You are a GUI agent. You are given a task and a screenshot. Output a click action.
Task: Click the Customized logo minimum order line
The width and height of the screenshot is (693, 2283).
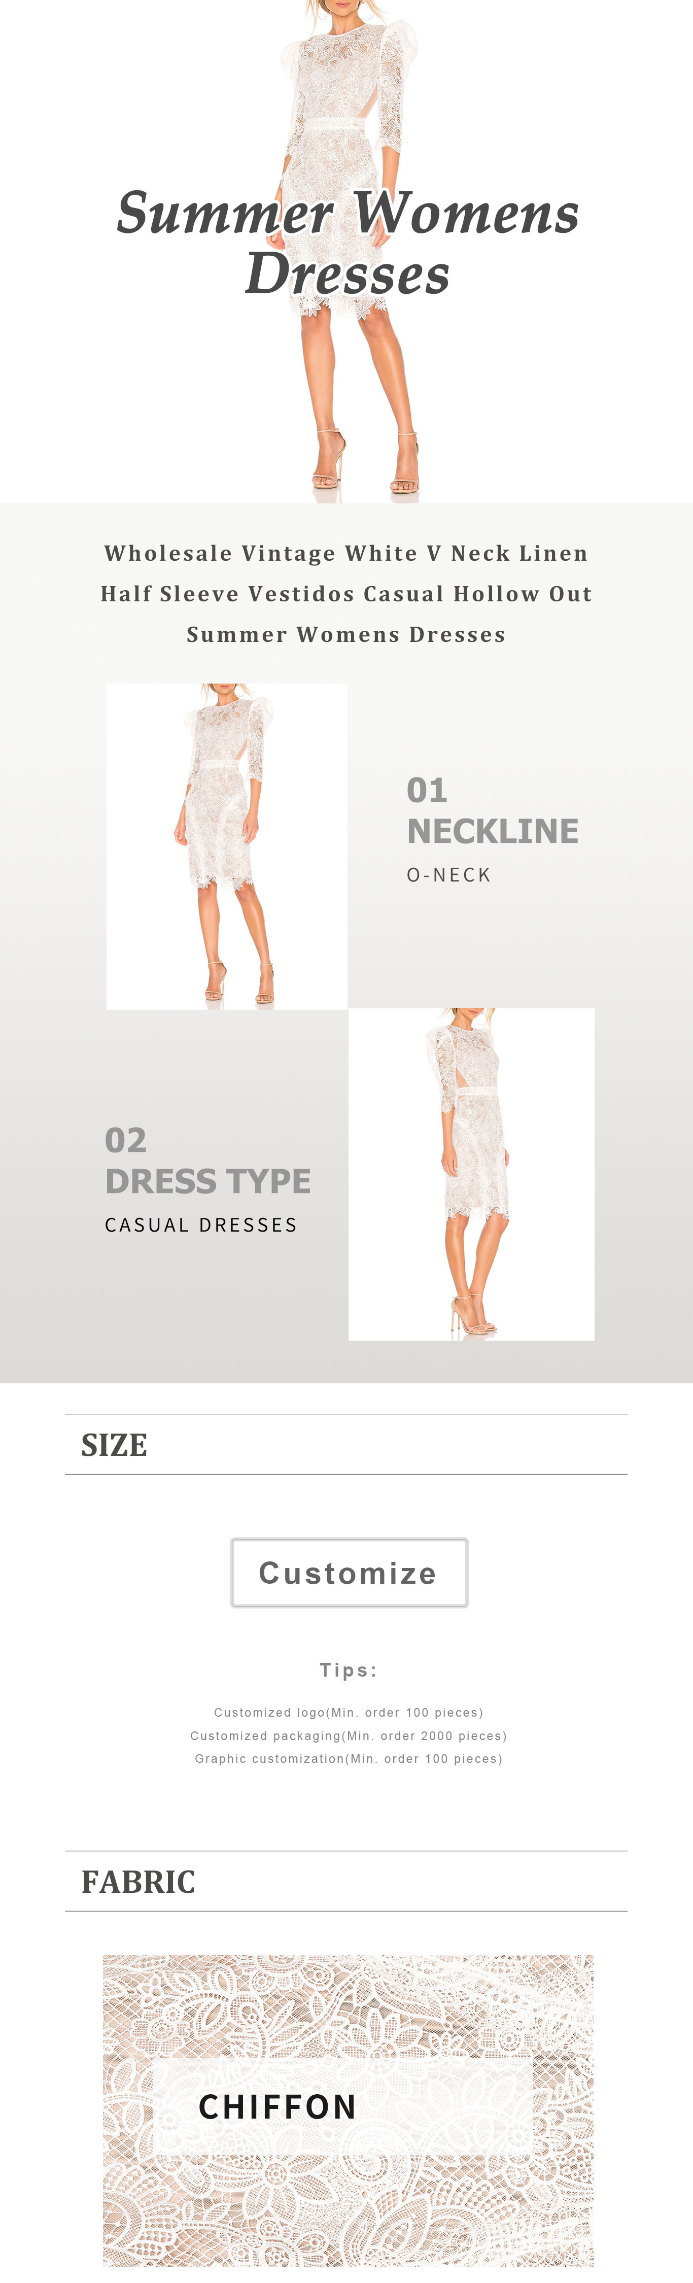(x=348, y=1712)
